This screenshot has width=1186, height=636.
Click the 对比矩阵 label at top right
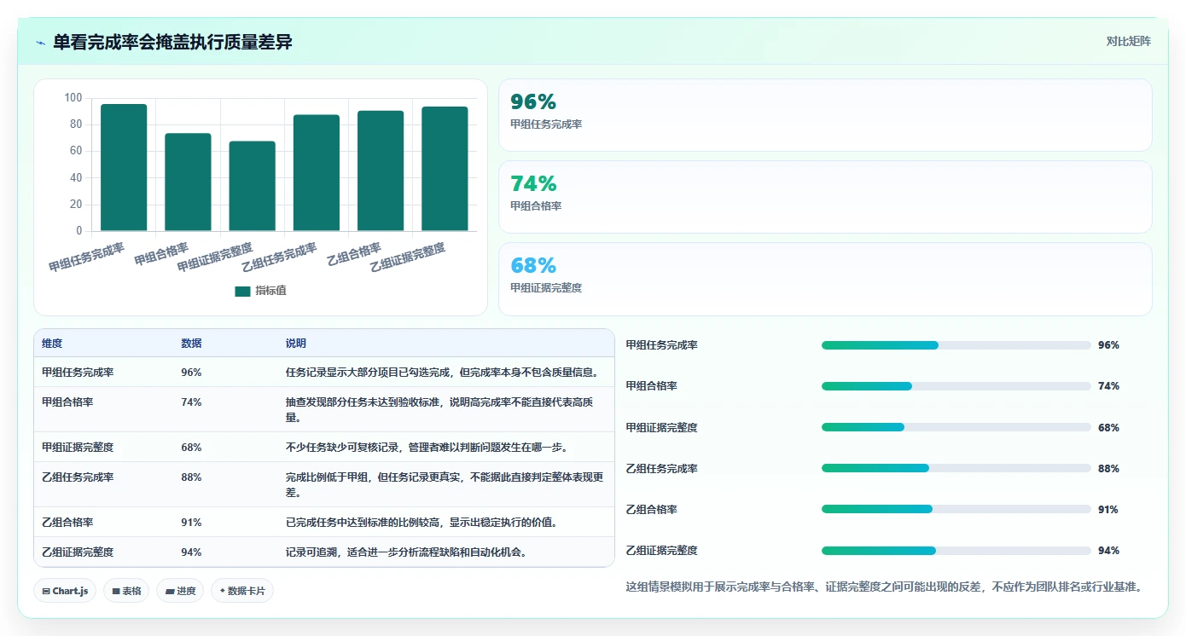[1128, 41]
